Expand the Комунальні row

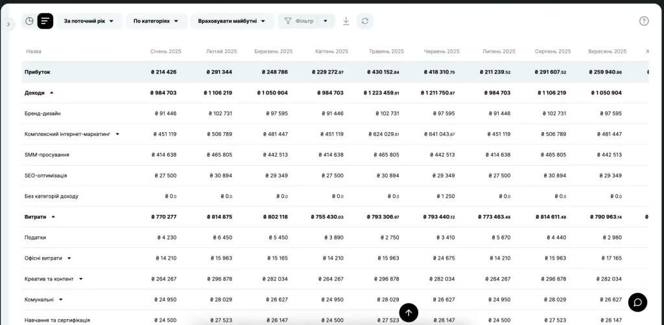[x=60, y=300]
